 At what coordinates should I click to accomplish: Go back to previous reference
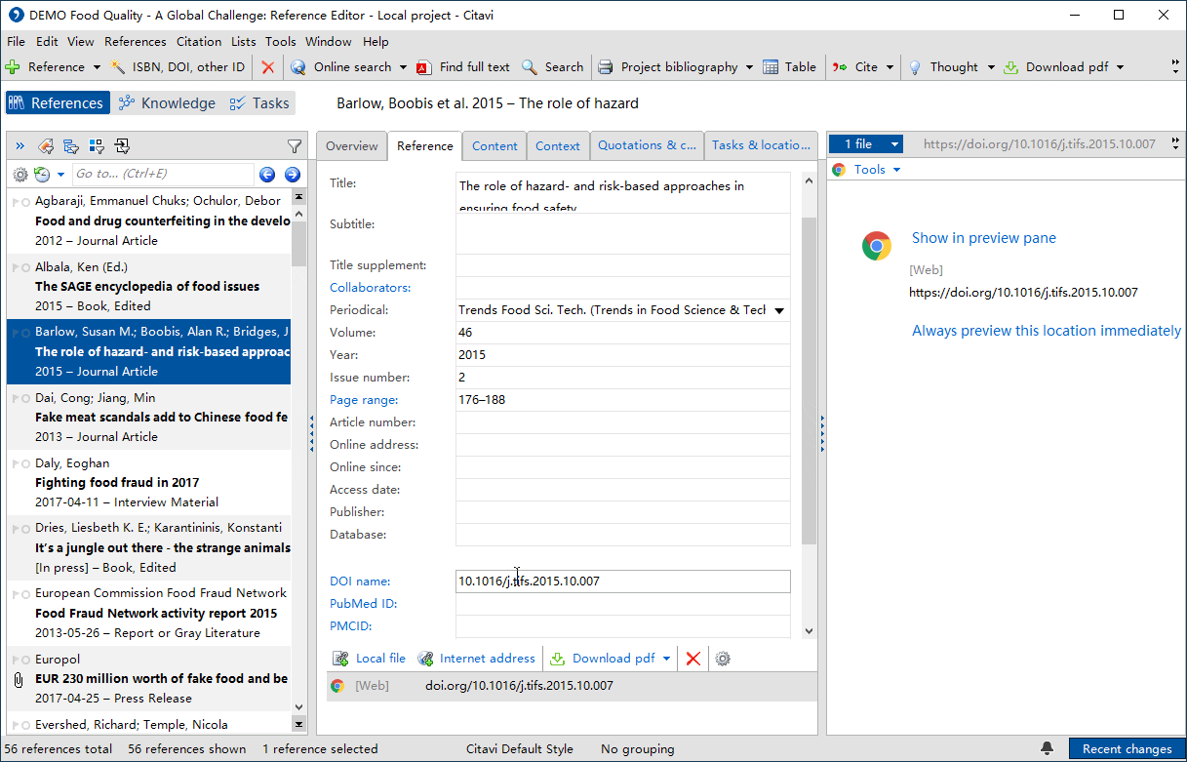267,175
